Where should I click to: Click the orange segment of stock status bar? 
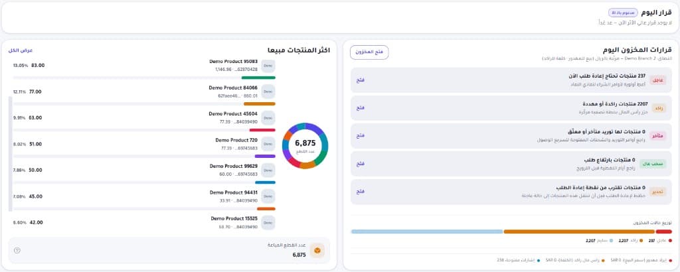579,232
